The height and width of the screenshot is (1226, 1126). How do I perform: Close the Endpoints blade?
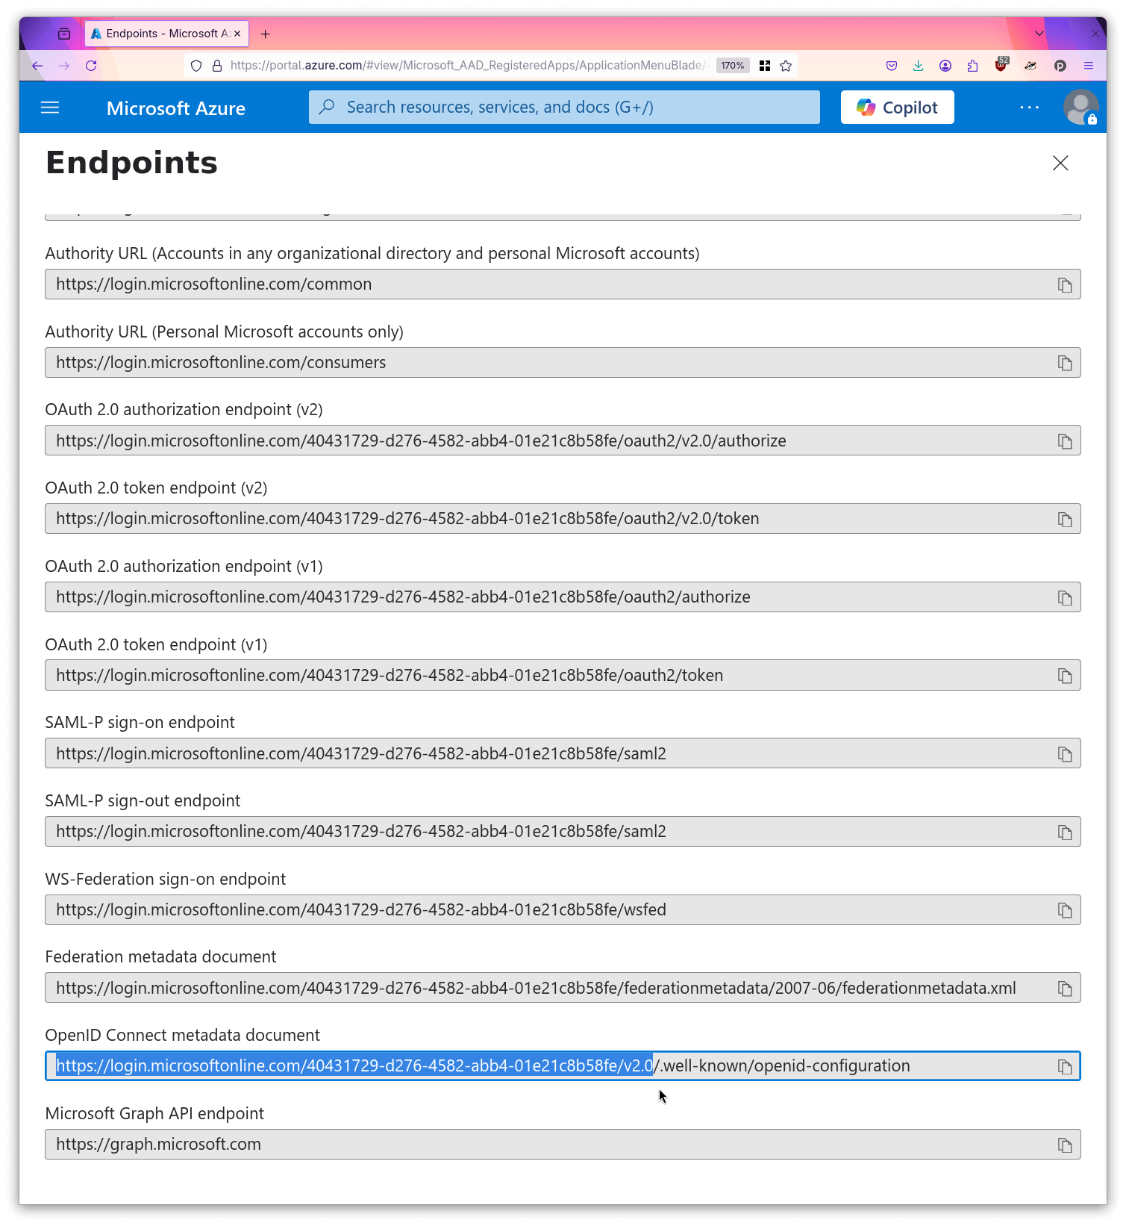point(1060,163)
